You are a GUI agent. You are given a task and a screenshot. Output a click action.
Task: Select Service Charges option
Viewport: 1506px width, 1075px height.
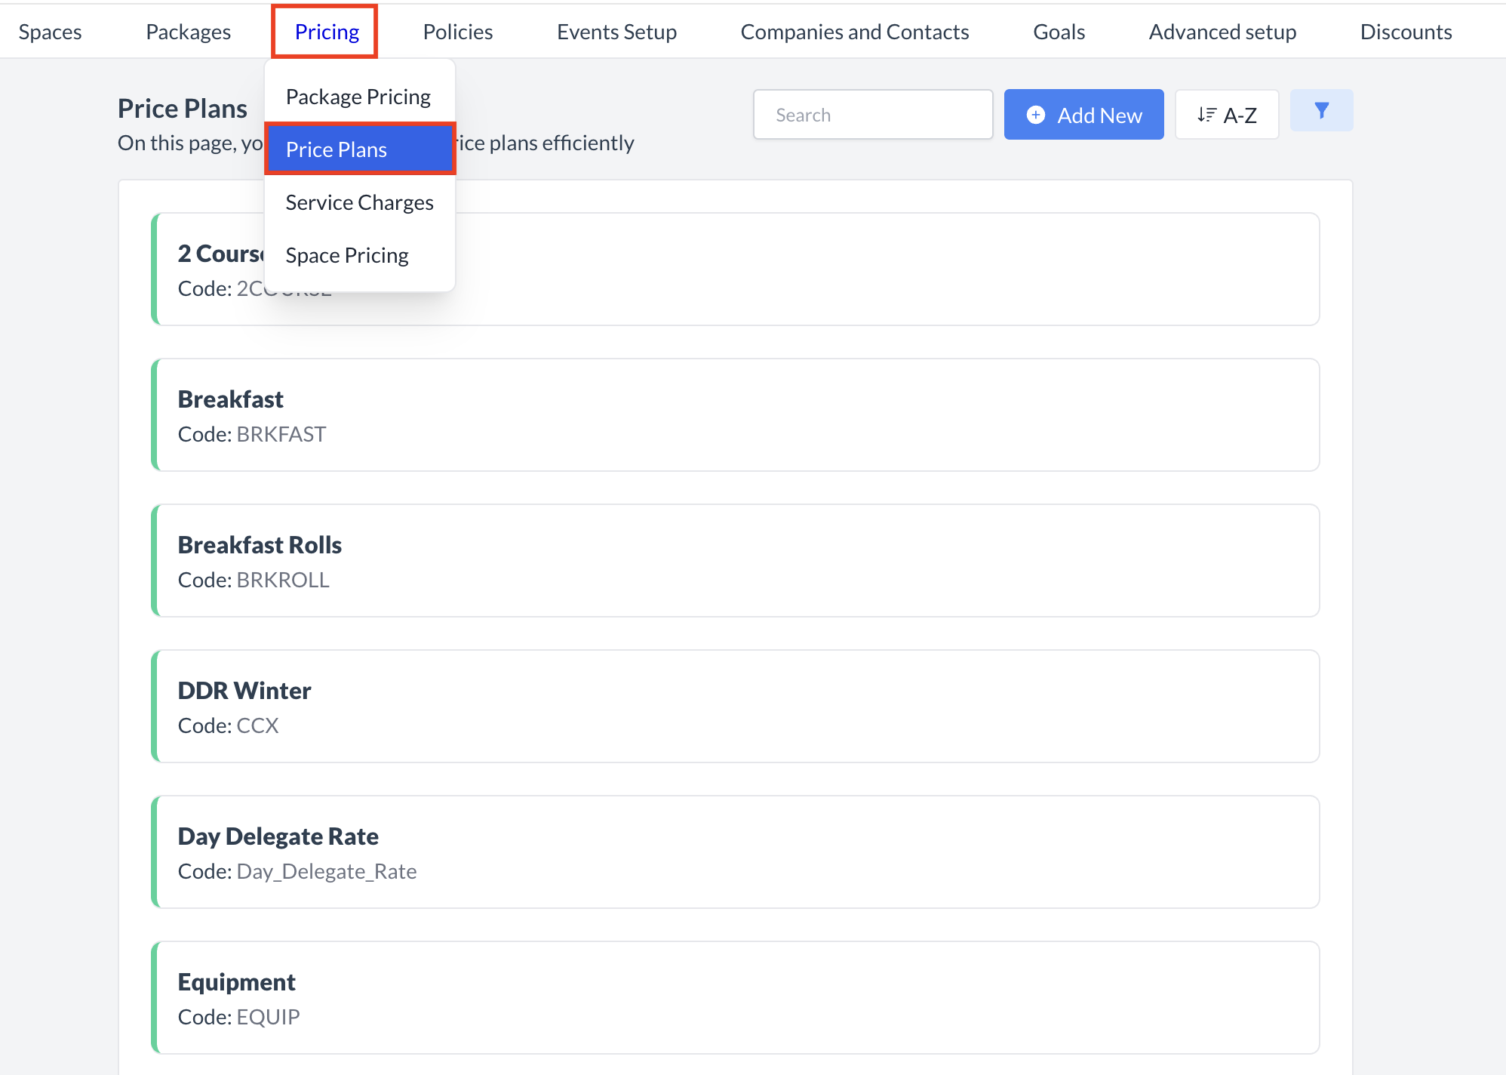pos(359,202)
